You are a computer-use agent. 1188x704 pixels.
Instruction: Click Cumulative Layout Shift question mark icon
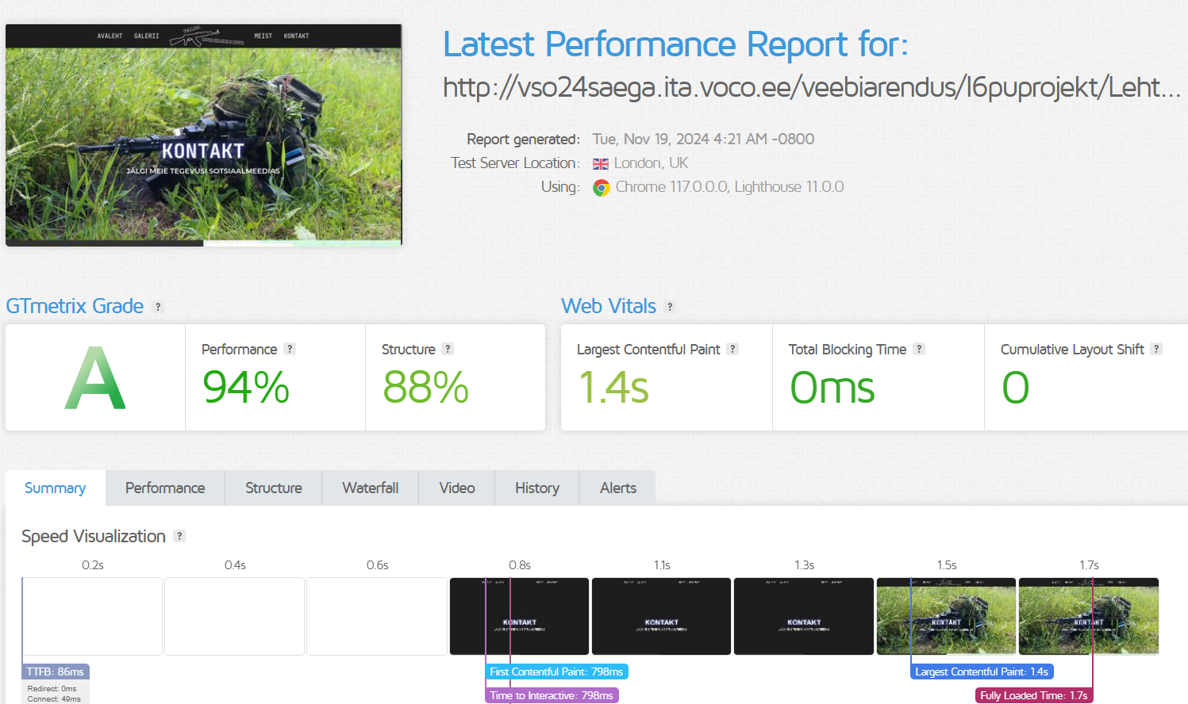tap(1156, 349)
